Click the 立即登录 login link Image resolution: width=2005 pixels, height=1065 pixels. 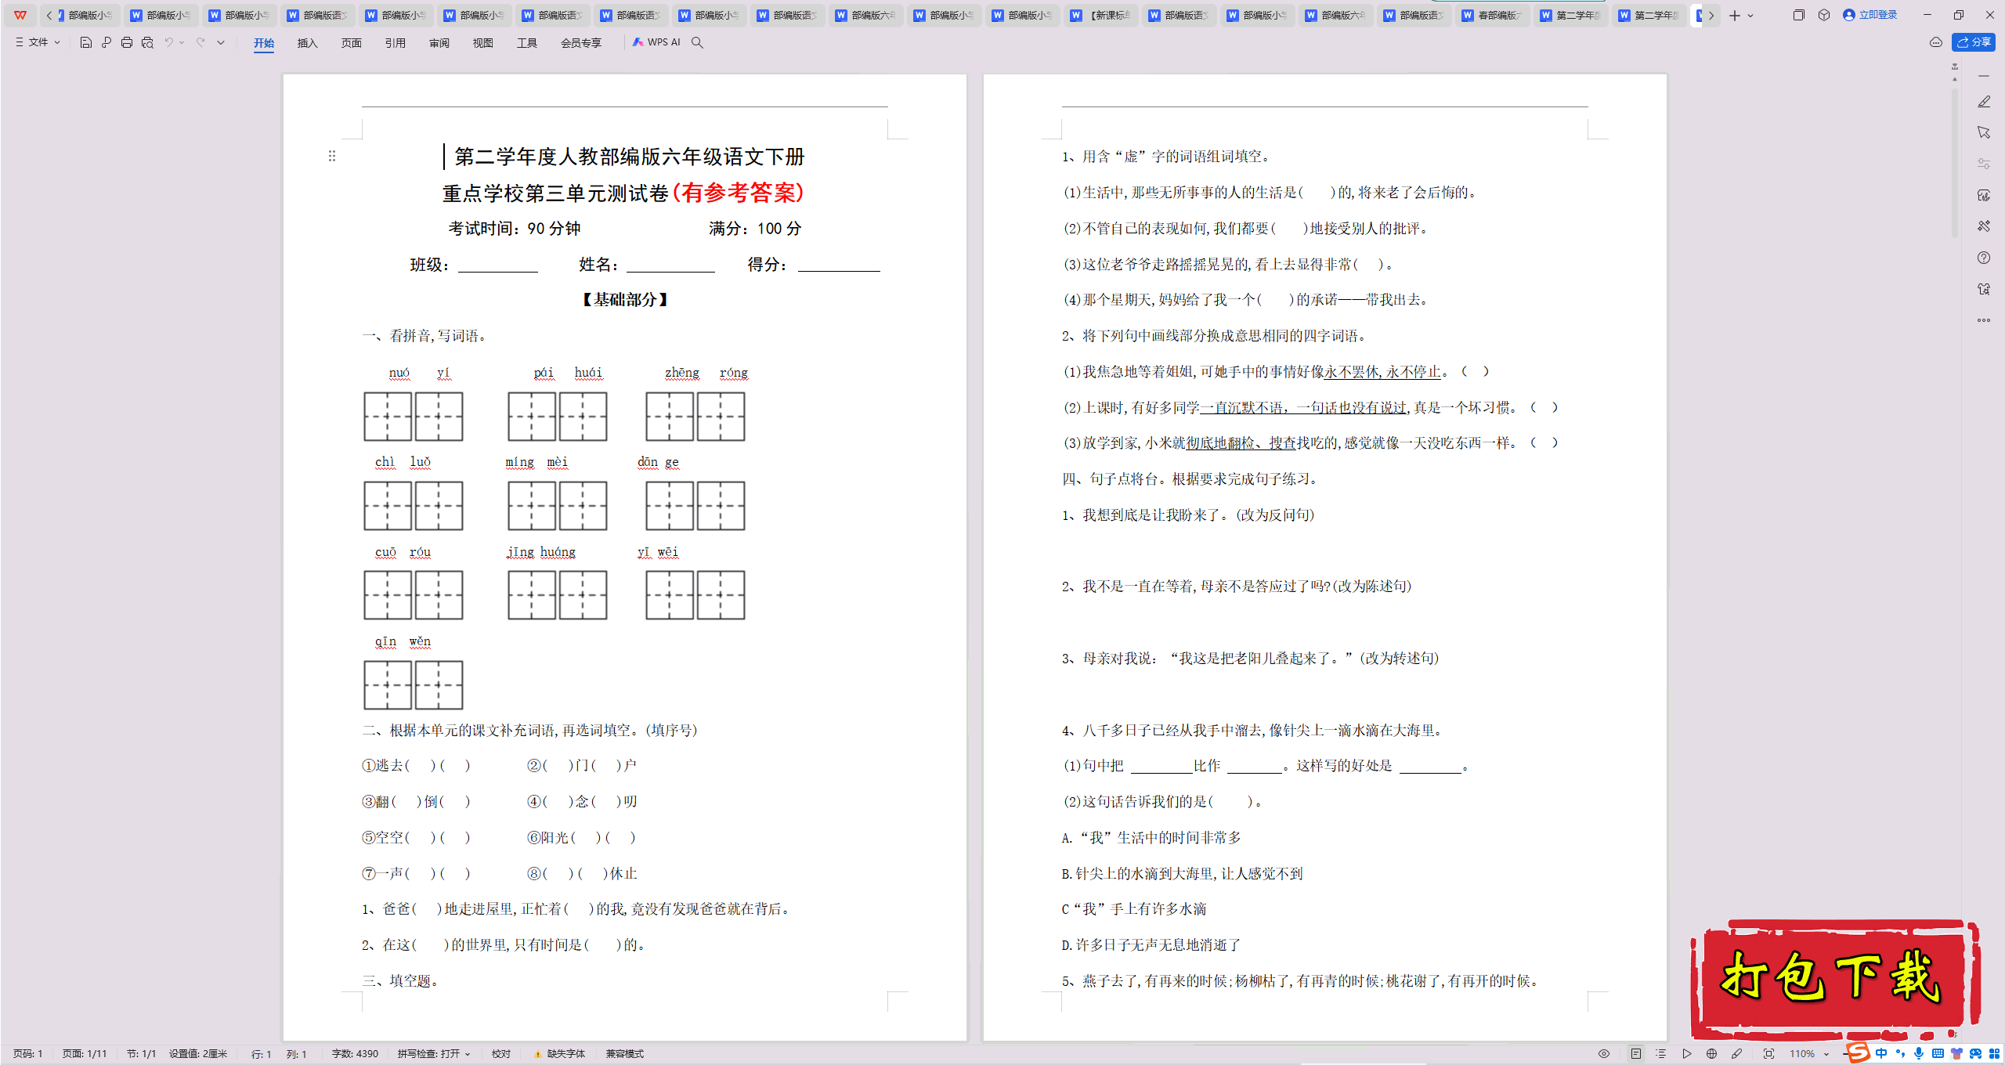1870,15
